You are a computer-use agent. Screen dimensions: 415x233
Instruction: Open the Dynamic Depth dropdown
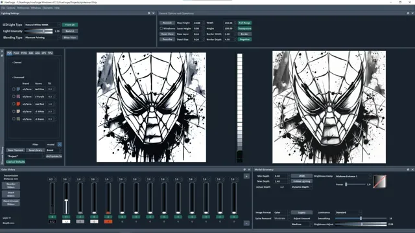302,187
